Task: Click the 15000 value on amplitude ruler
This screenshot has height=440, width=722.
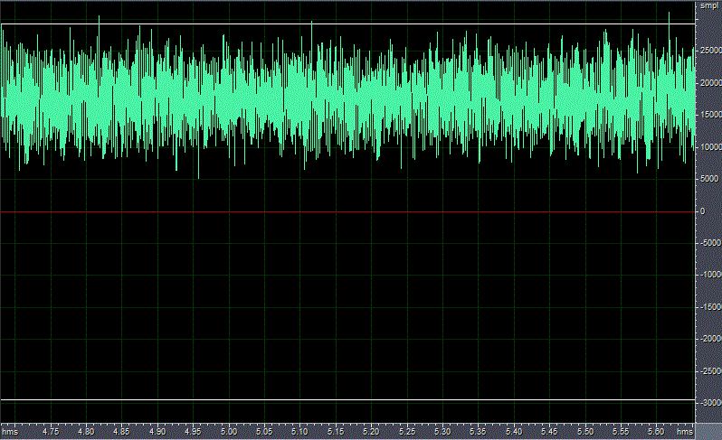Action: tap(708, 115)
